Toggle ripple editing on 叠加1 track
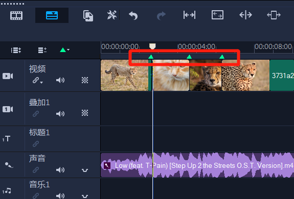This screenshot has height=199, width=294. click(x=36, y=113)
